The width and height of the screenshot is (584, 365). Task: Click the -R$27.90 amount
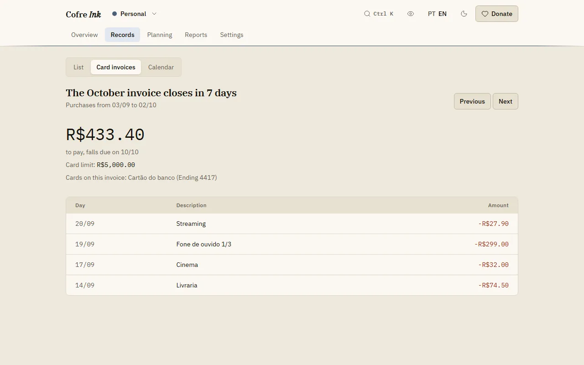493,224
